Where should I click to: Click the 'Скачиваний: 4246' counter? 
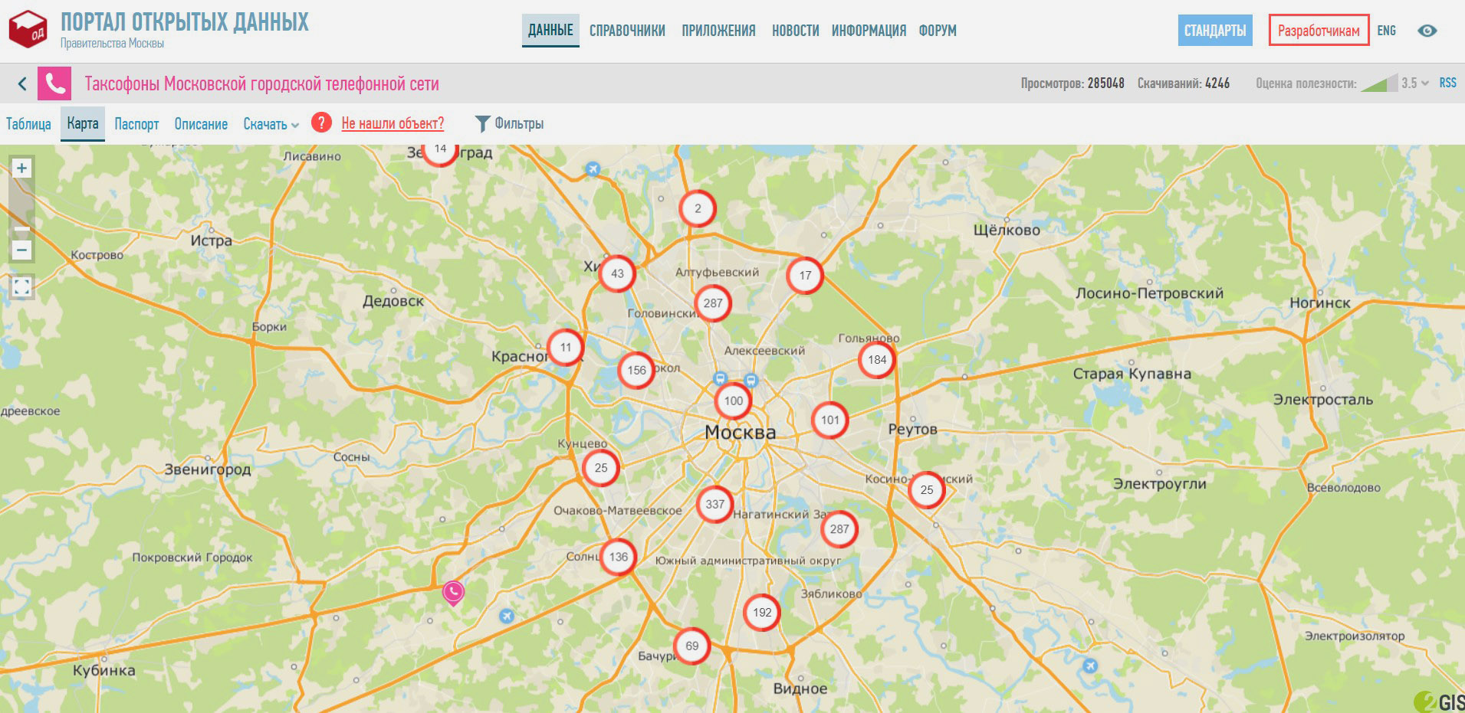[1184, 83]
